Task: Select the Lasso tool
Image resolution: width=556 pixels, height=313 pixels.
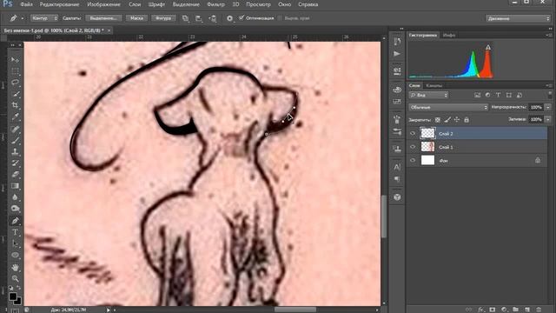Action: click(15, 83)
